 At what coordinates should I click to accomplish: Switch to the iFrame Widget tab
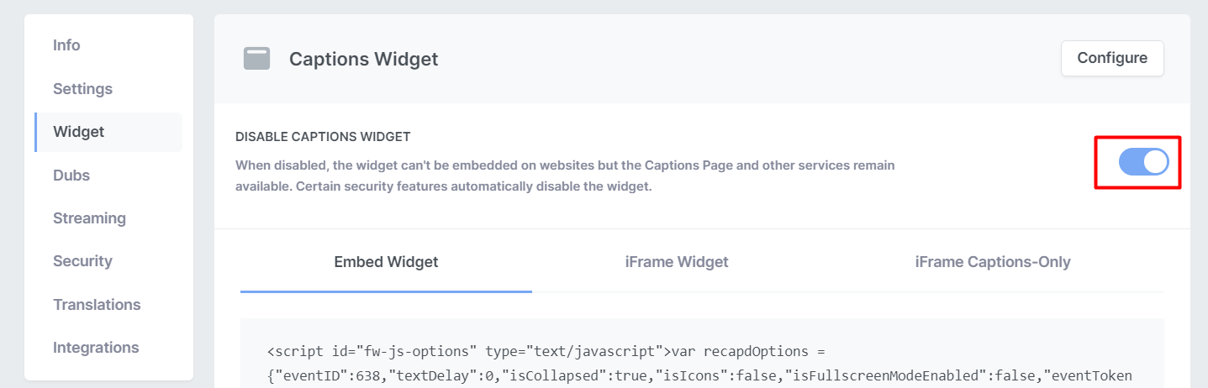pos(677,262)
